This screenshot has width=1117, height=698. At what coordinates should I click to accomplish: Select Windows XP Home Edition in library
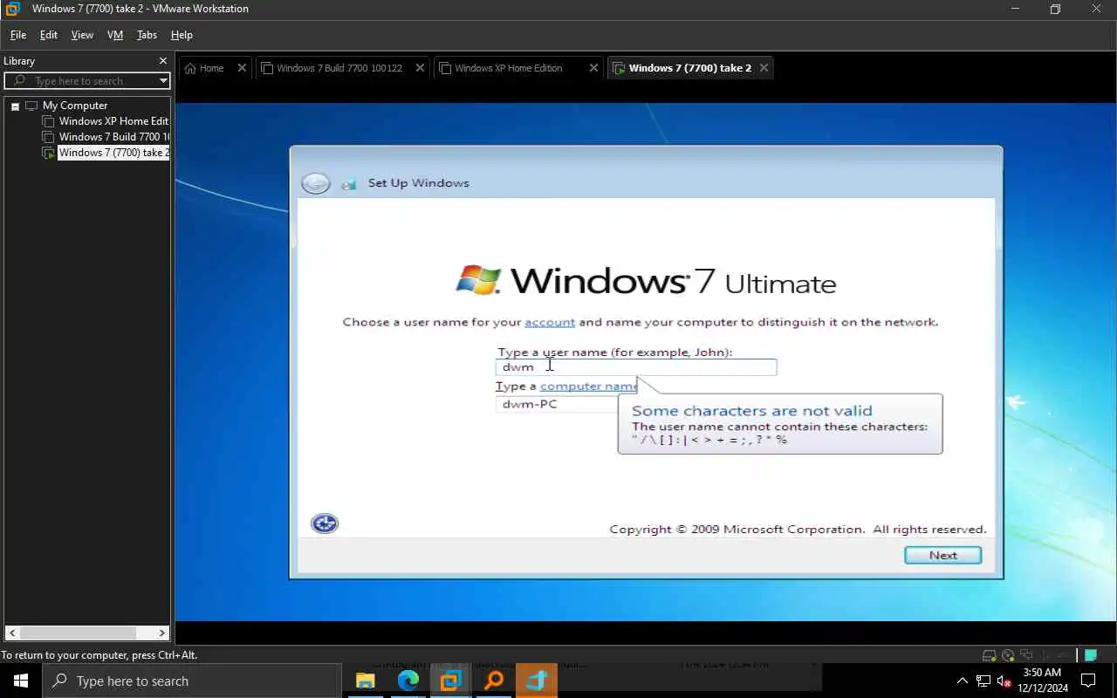pyautogui.click(x=113, y=121)
